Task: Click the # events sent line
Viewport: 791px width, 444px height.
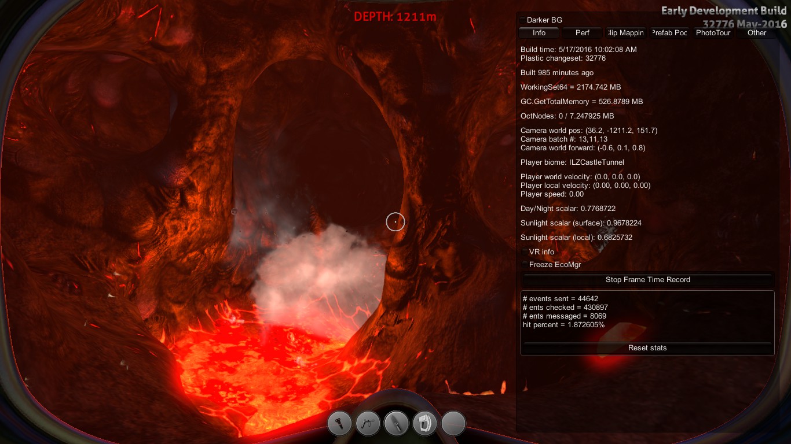Action: 561,299
